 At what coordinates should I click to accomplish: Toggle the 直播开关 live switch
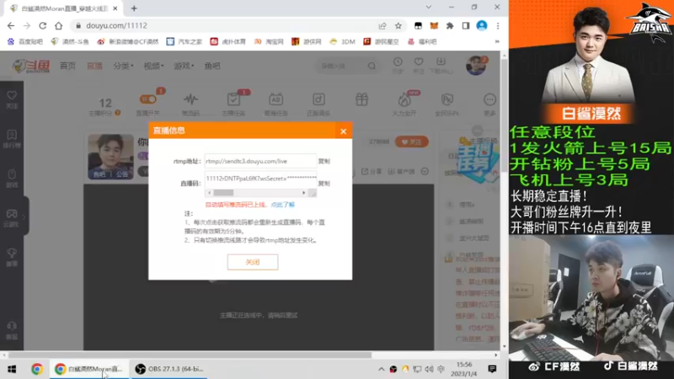(148, 99)
